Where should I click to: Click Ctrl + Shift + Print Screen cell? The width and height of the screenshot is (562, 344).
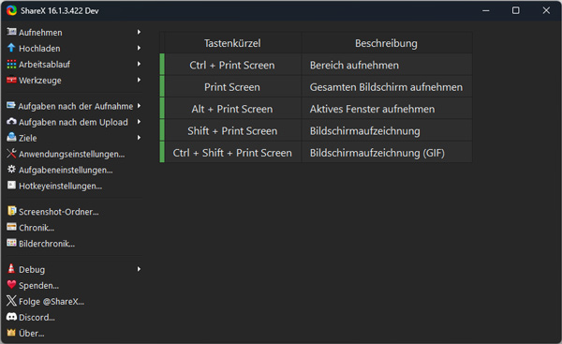(x=232, y=153)
